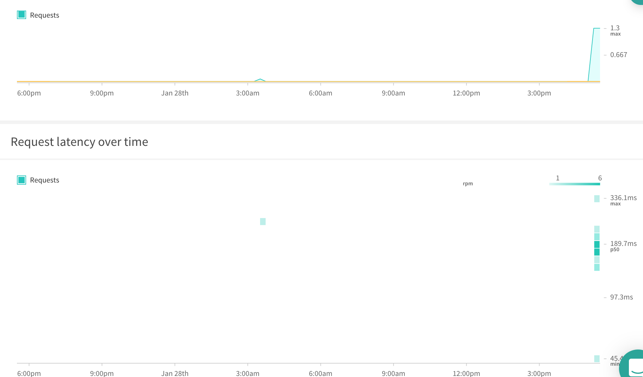Click the '97.3ms' latency axis label
This screenshot has width=643, height=377.
tap(621, 297)
